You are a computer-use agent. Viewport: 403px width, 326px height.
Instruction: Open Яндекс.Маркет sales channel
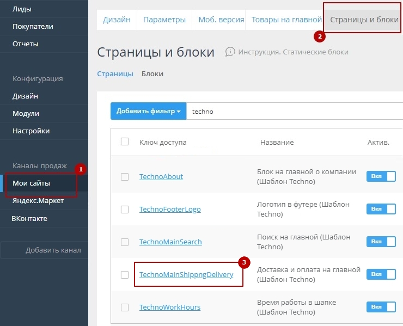pos(38,201)
